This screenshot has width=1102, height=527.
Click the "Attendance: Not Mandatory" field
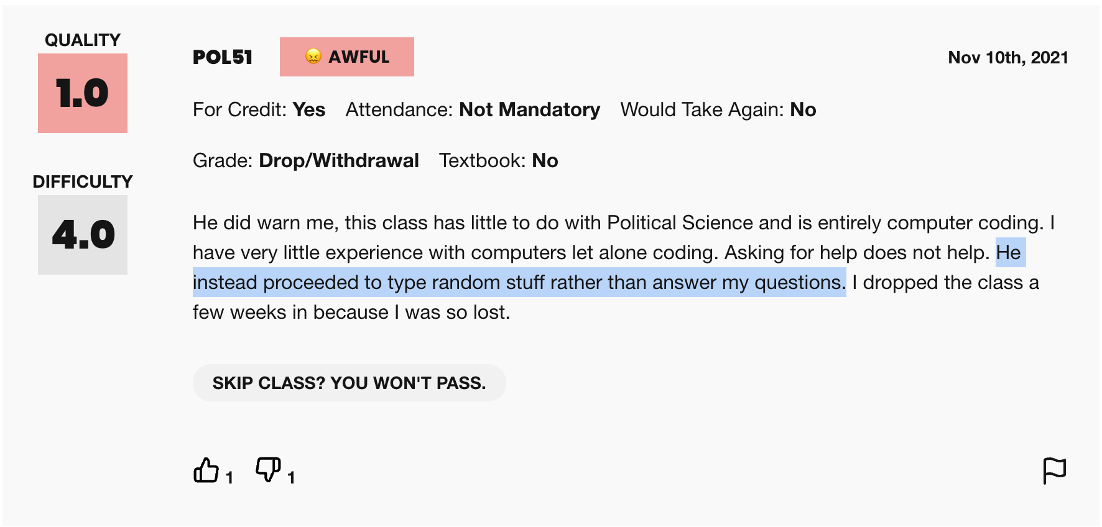[473, 110]
